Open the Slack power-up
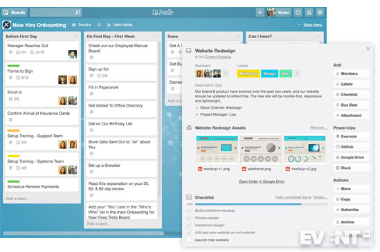 pyautogui.click(x=352, y=168)
